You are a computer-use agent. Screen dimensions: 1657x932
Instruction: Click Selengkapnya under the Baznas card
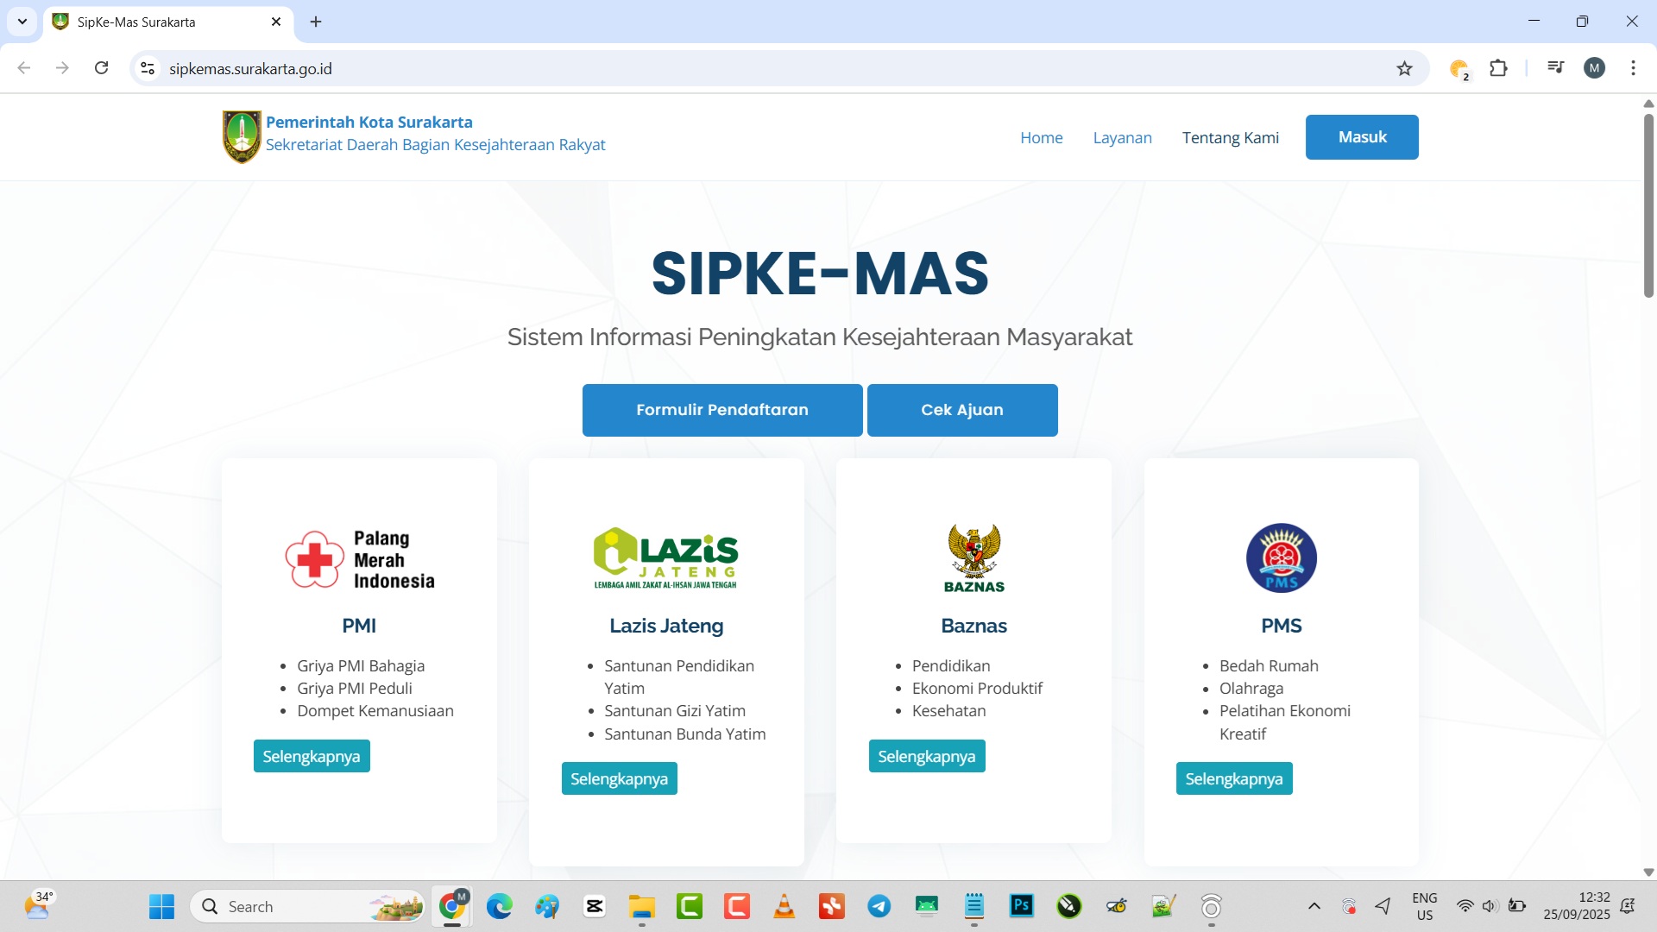[926, 756]
